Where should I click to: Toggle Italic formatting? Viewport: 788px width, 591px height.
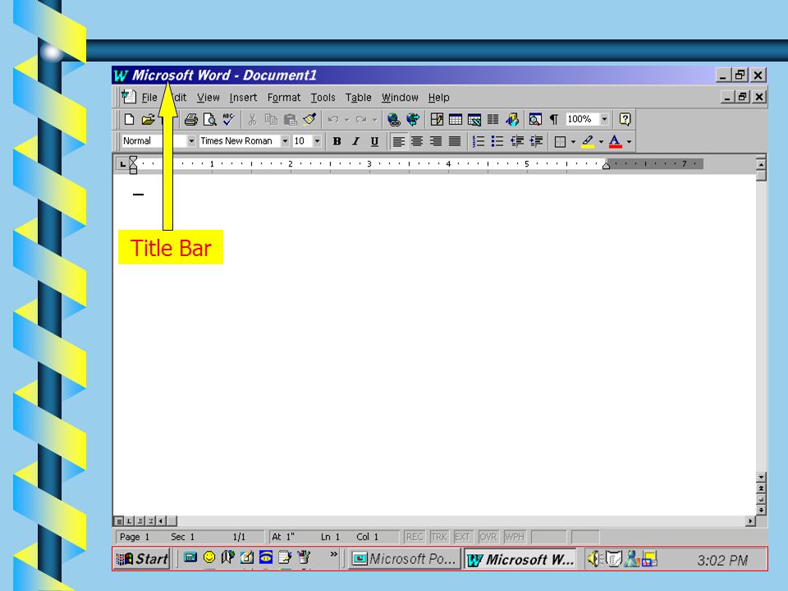point(355,142)
